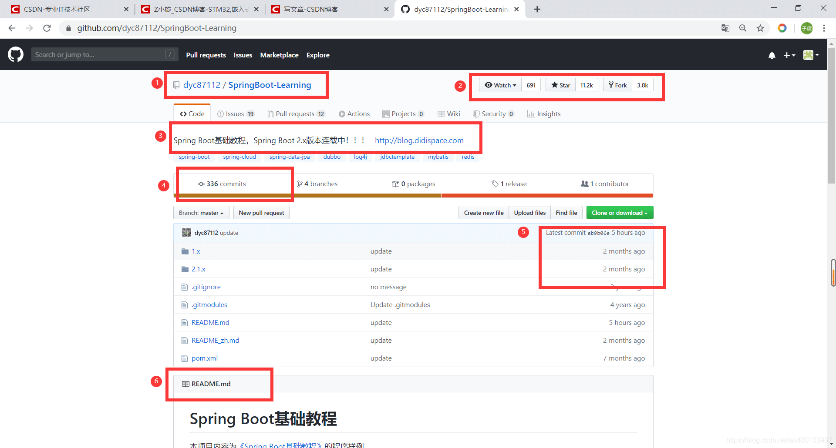Close the Z小旋_CSDN博客 tab

[x=256, y=9]
